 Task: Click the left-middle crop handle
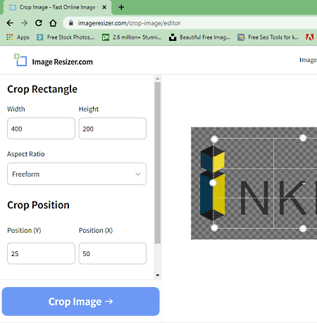tap(213, 183)
